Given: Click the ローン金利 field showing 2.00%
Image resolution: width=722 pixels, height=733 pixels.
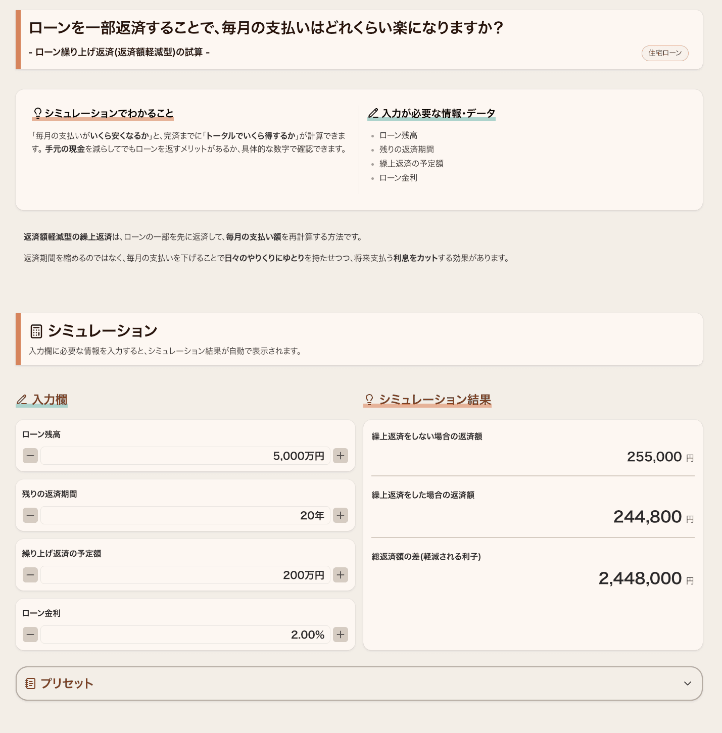Looking at the screenshot, I should pos(185,634).
